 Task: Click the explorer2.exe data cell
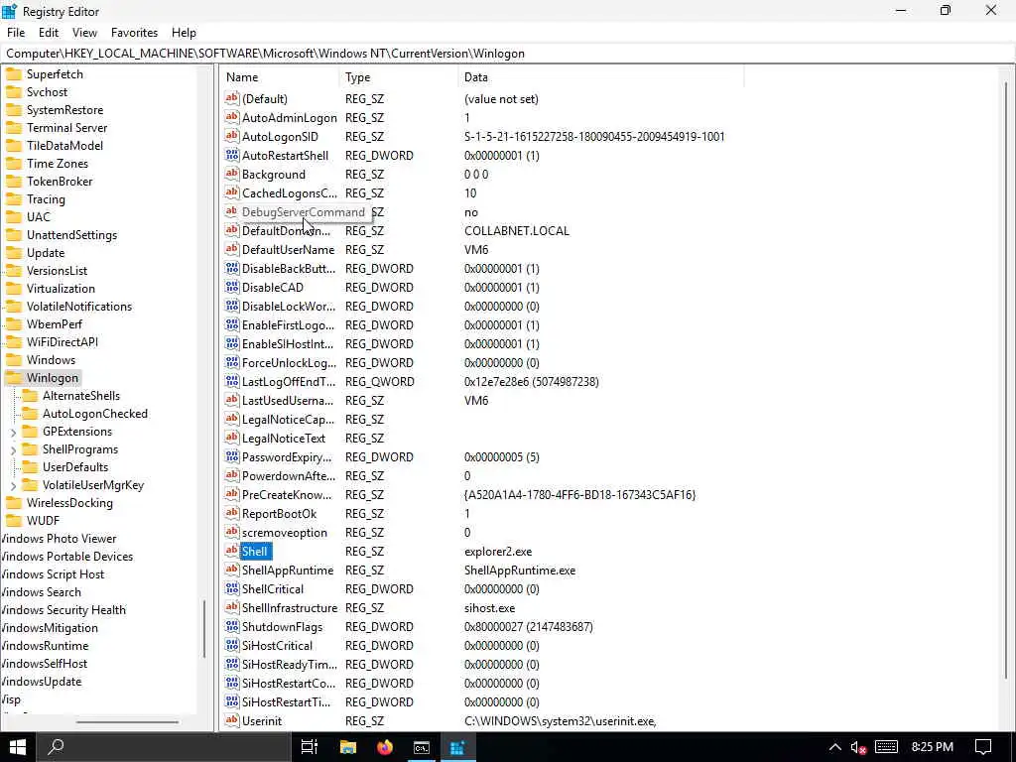tap(498, 552)
